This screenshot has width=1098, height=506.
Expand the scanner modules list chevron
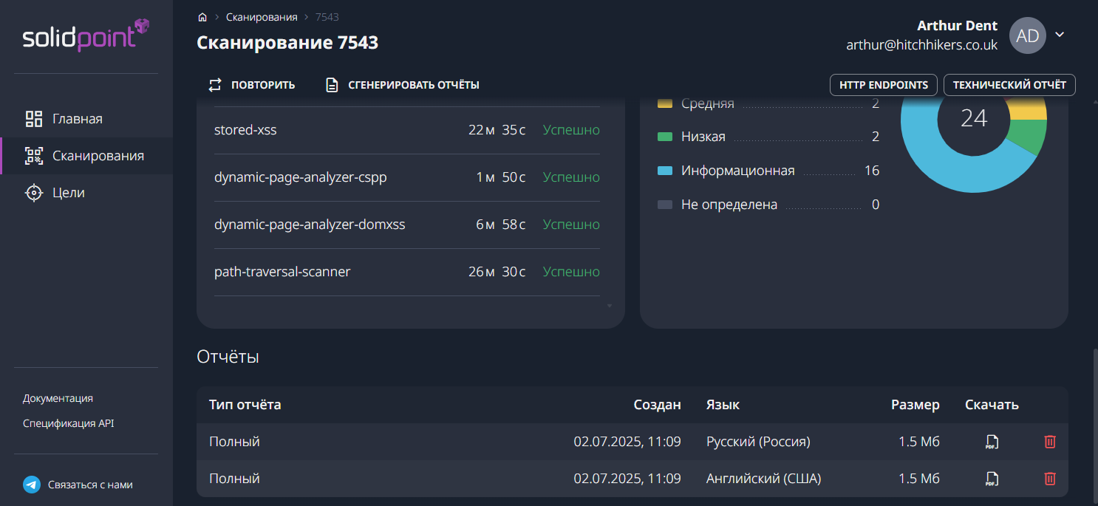pyautogui.click(x=610, y=305)
